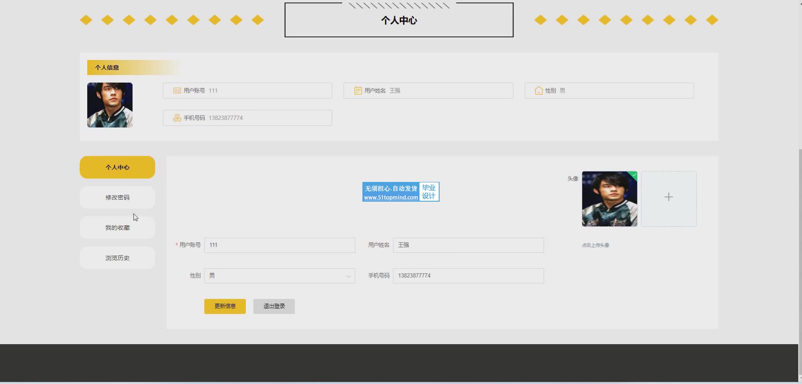Focus the 用户姓名 input with 王强
Screen dimensions: 802x384
coord(469,245)
